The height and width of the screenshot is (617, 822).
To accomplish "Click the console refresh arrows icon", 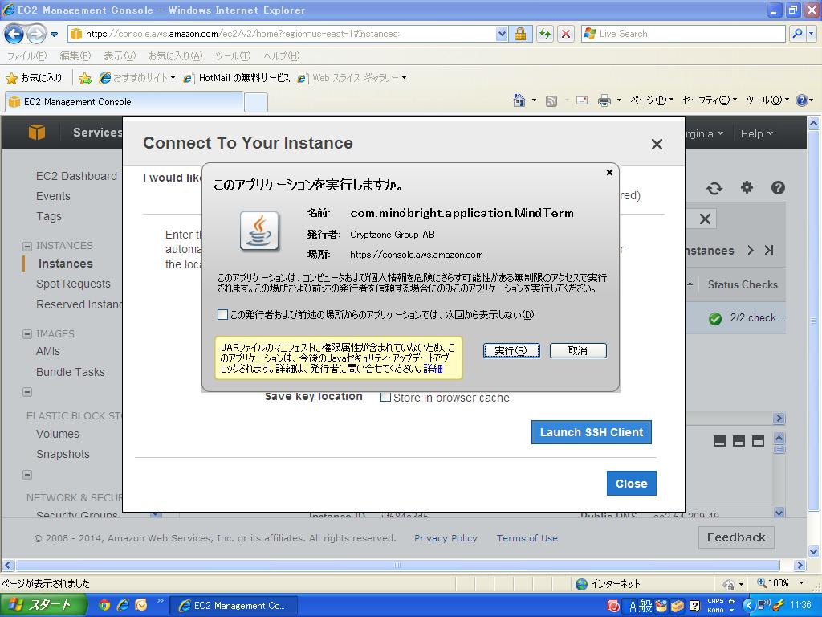I will 714,188.
